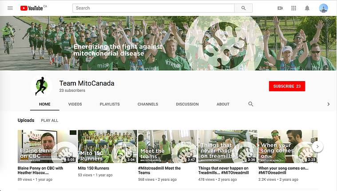The height and width of the screenshot is (191, 337).
Task: Open the YouTube apps grid
Action: [x=293, y=8]
